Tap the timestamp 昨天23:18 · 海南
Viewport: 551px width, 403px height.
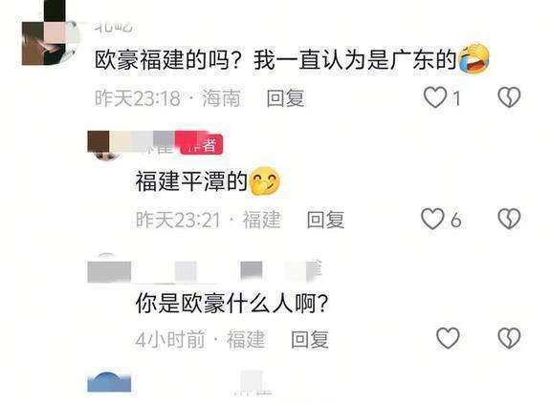coord(167,98)
